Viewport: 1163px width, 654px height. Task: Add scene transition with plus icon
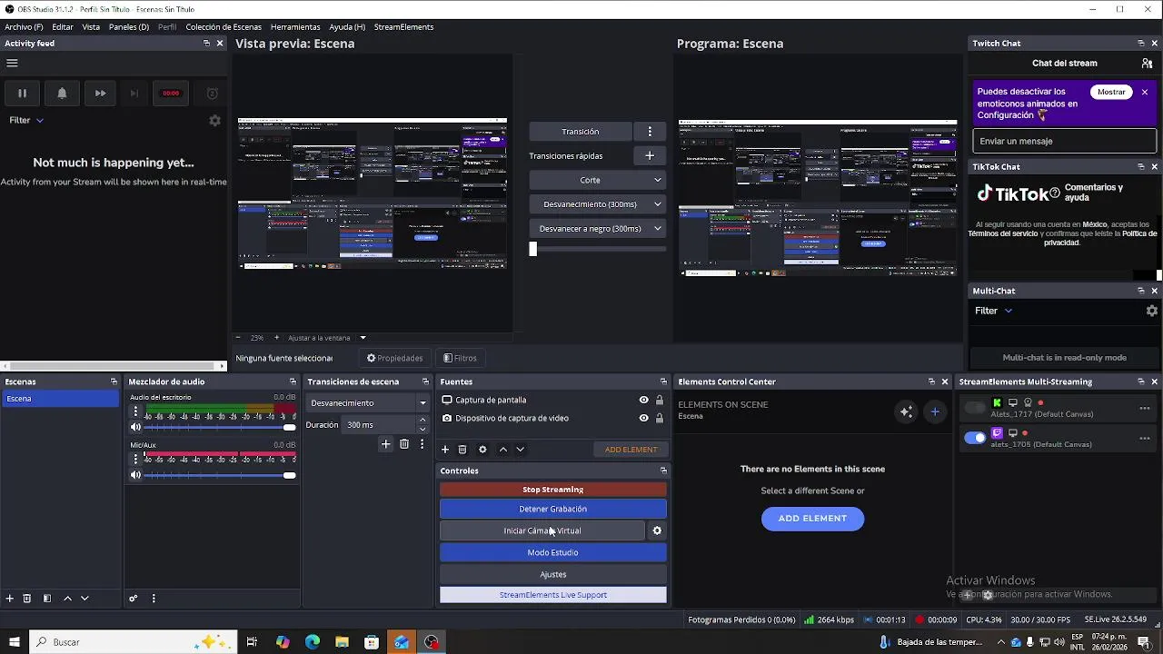point(385,444)
